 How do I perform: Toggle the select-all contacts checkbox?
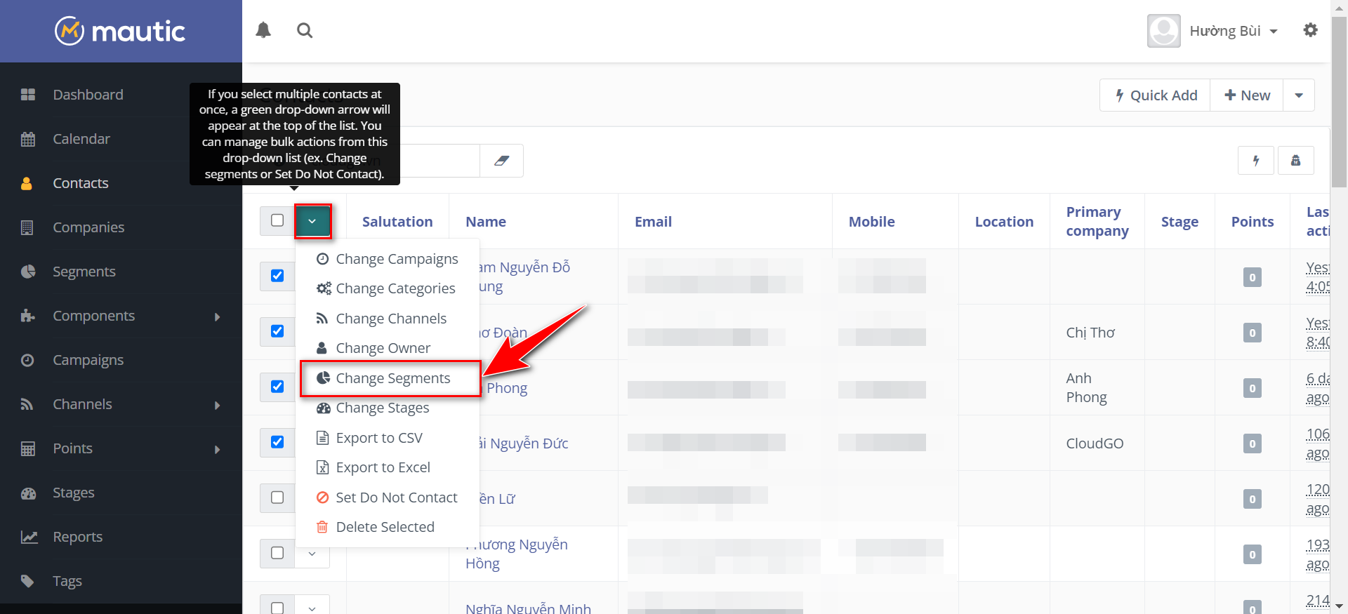(x=277, y=220)
